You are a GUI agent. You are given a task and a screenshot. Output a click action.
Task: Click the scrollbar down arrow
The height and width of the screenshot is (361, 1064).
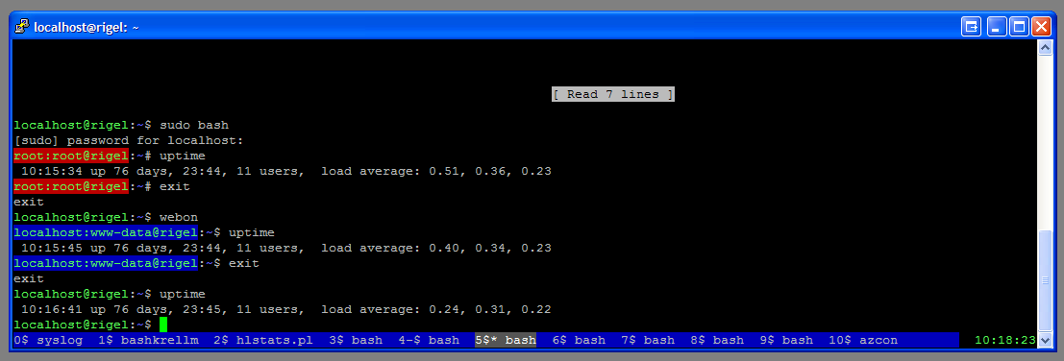1046,339
